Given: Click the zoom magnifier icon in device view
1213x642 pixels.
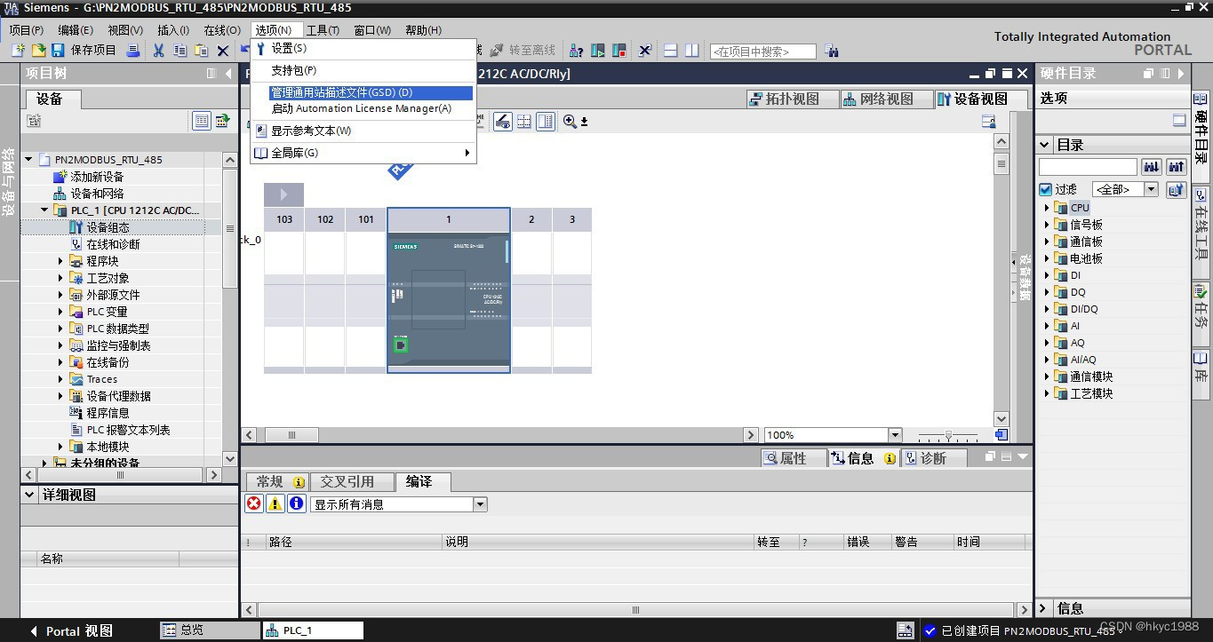Looking at the screenshot, I should click(x=570, y=122).
